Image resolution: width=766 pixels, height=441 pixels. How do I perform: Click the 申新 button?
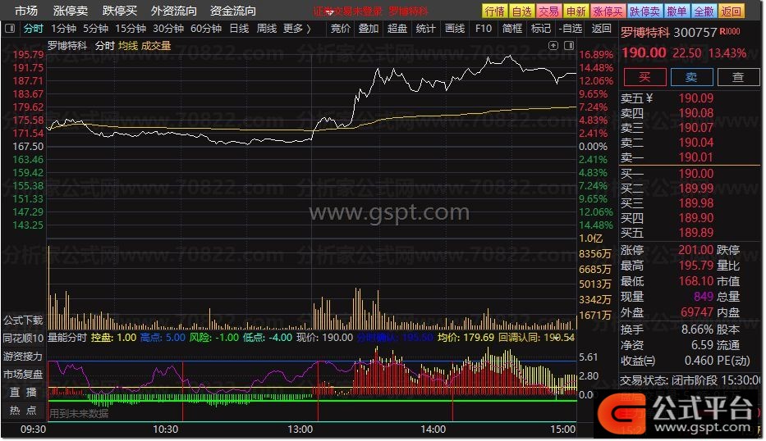[576, 11]
